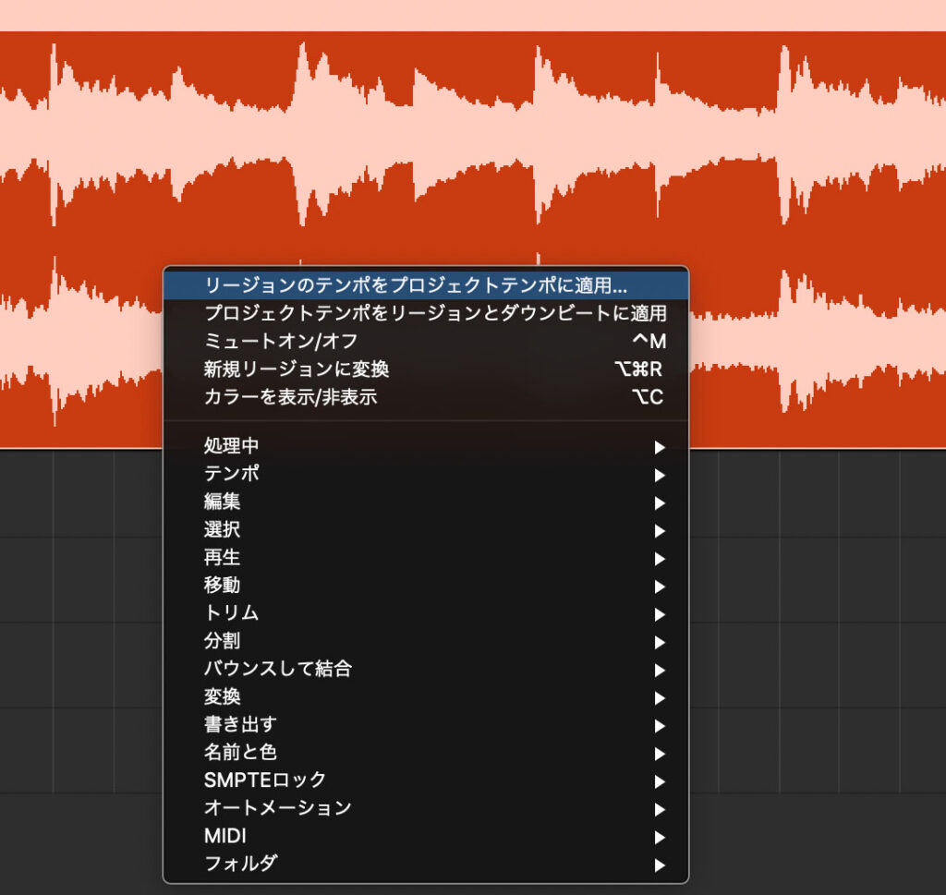Expand the SMPTEロック submenu

[426, 780]
